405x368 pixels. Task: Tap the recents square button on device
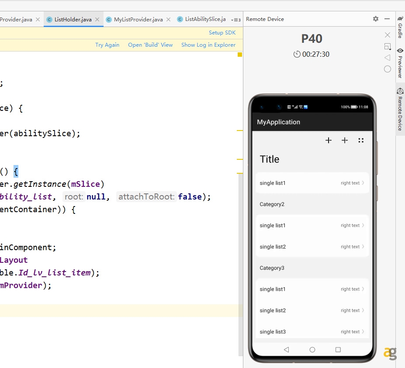pos(337,349)
